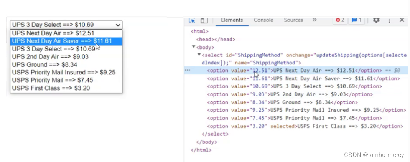Collapse the select ShippingMethod node triangle
410x162 pixels.
(199, 55)
